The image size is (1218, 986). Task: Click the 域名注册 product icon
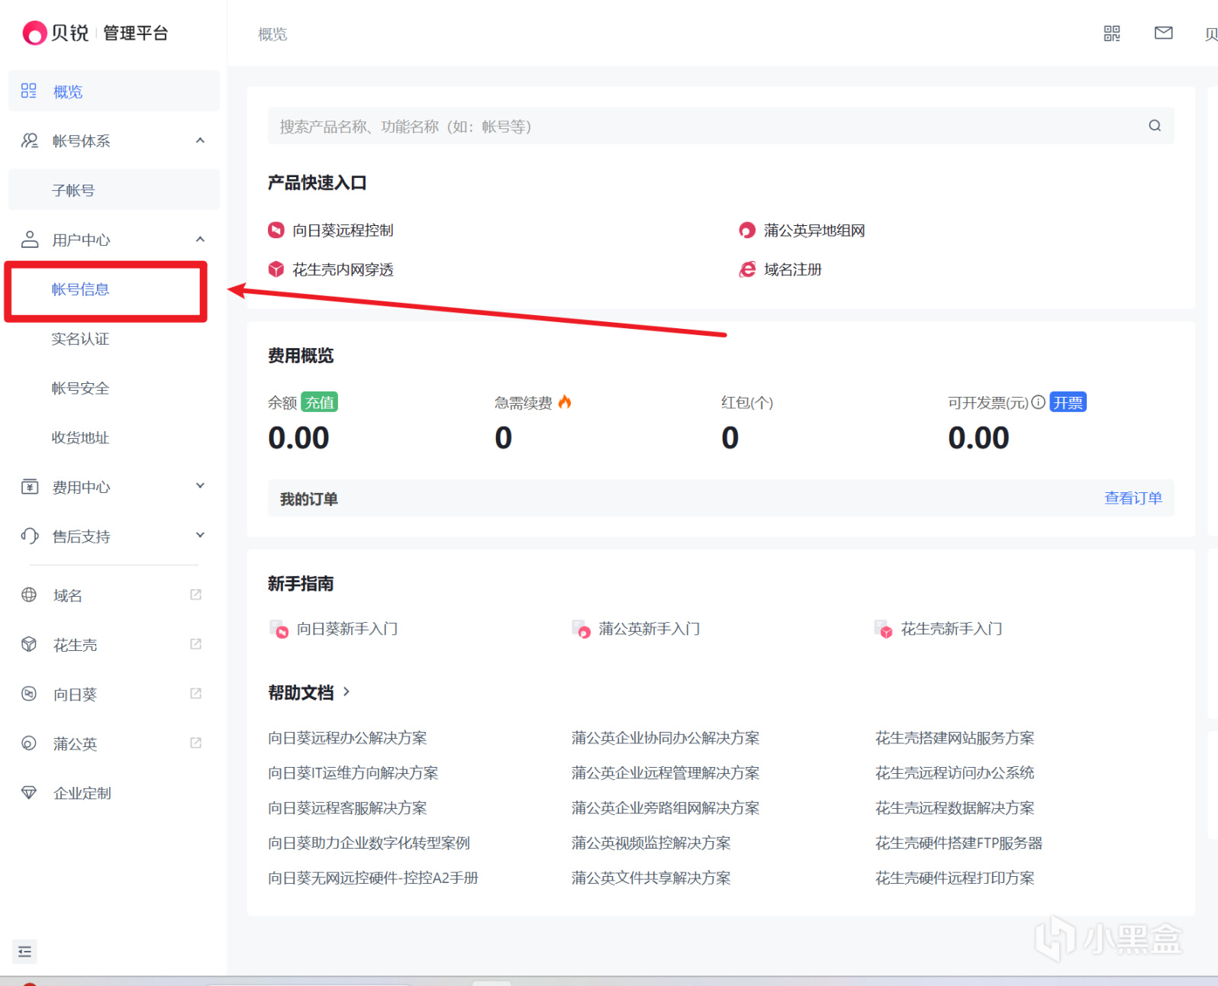pos(747,269)
